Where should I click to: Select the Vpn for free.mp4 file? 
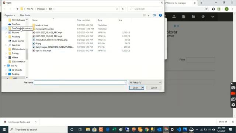[43, 51]
